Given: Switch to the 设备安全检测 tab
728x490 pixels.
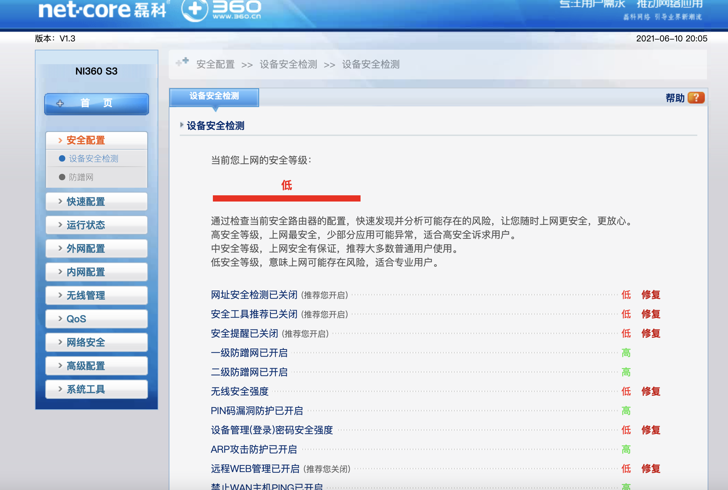Looking at the screenshot, I should tap(214, 96).
